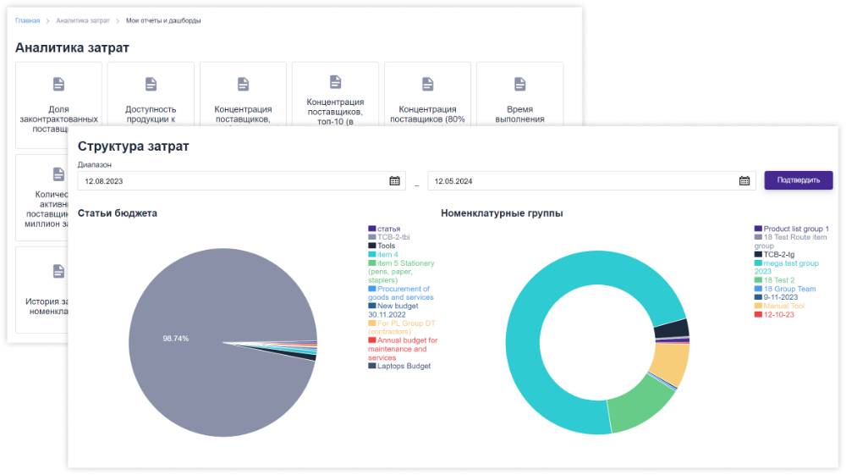
Task: Go to 'Главная' breadcrumb link
Action: coord(27,20)
